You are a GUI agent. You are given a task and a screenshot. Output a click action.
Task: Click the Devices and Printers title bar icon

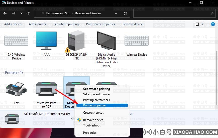[x=4, y=3]
